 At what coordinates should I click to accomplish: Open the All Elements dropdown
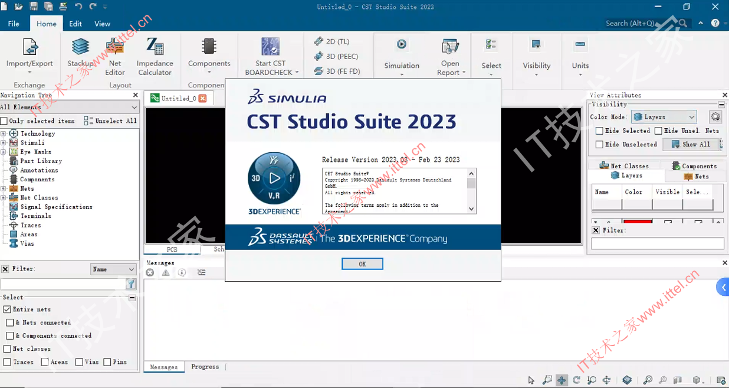point(70,107)
